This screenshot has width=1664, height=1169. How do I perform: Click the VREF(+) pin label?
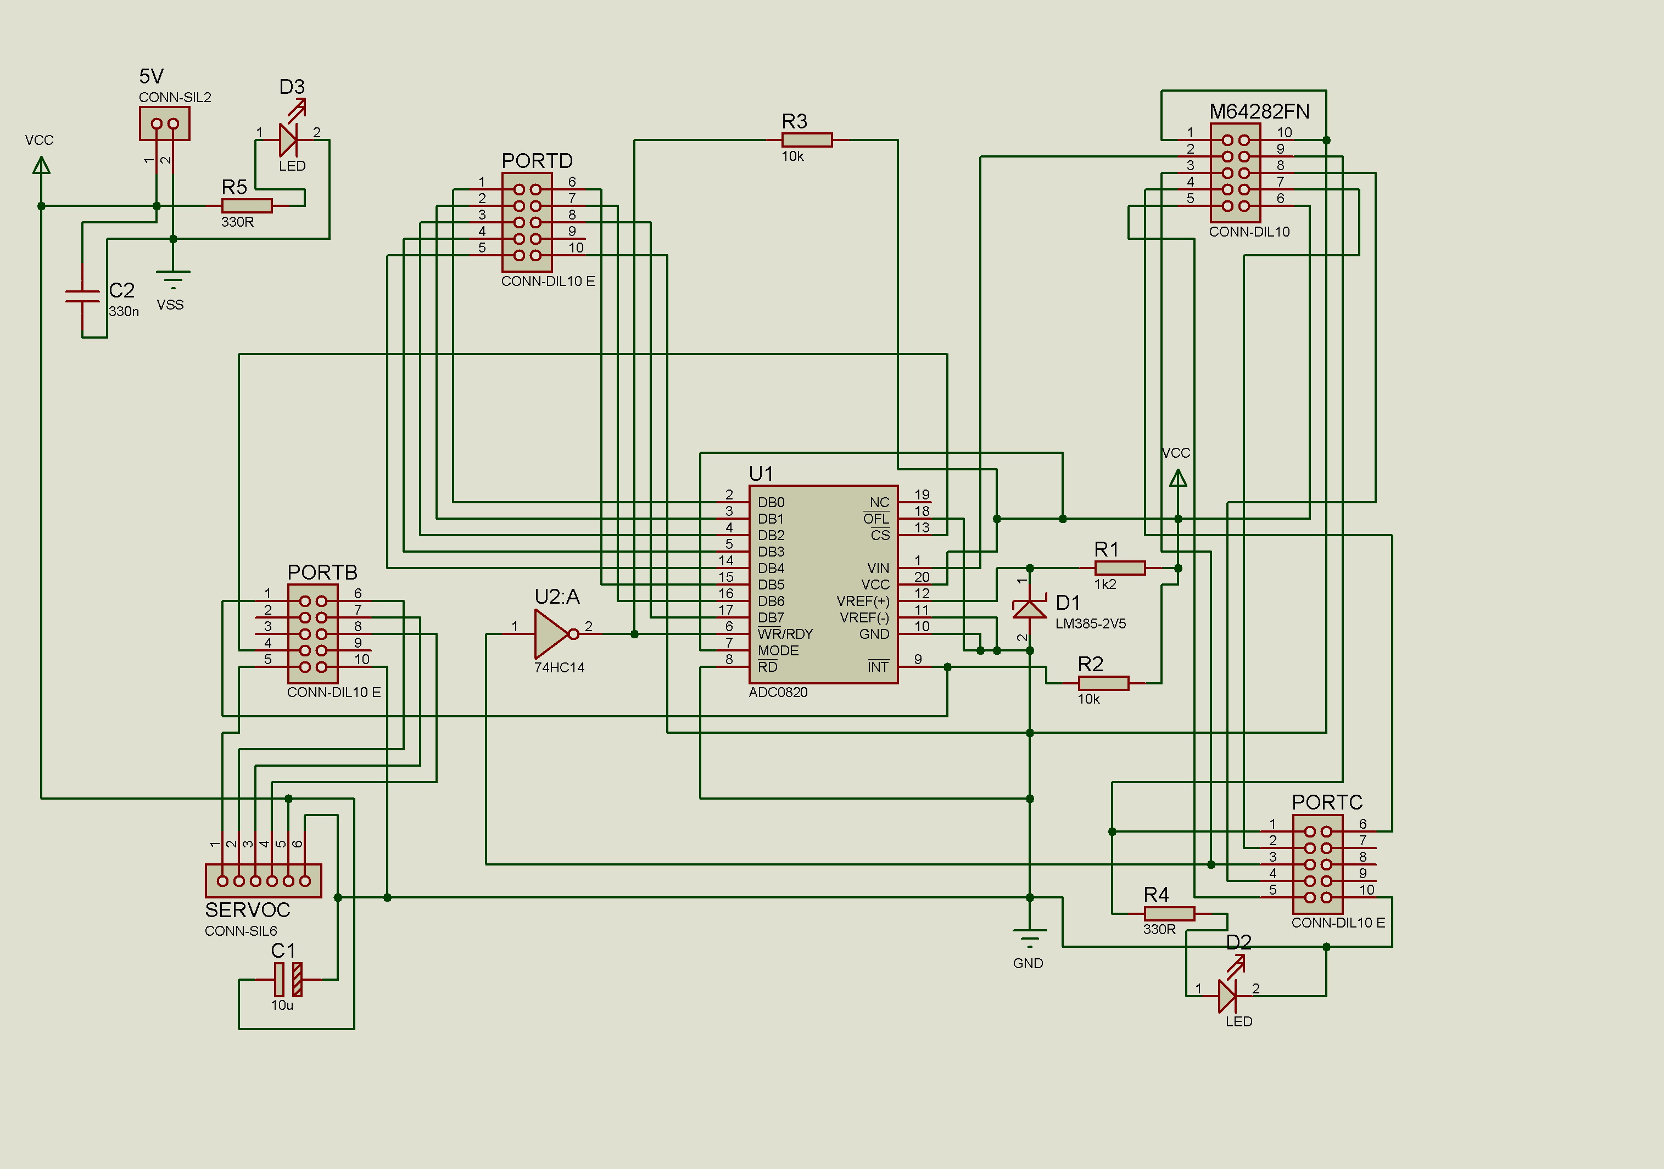pos(862,601)
